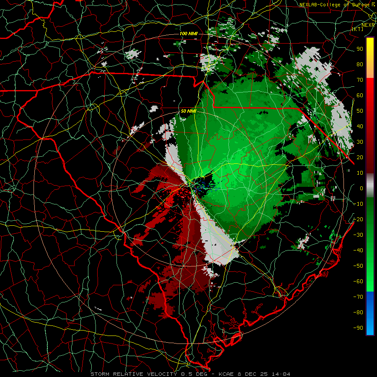Click the gray zero-velocity segment of color scale

coord(370,186)
